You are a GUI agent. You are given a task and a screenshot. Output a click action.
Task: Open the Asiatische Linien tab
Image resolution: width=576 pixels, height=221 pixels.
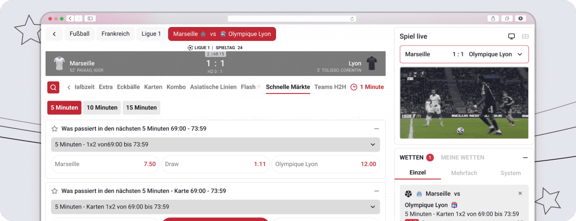coord(214,87)
